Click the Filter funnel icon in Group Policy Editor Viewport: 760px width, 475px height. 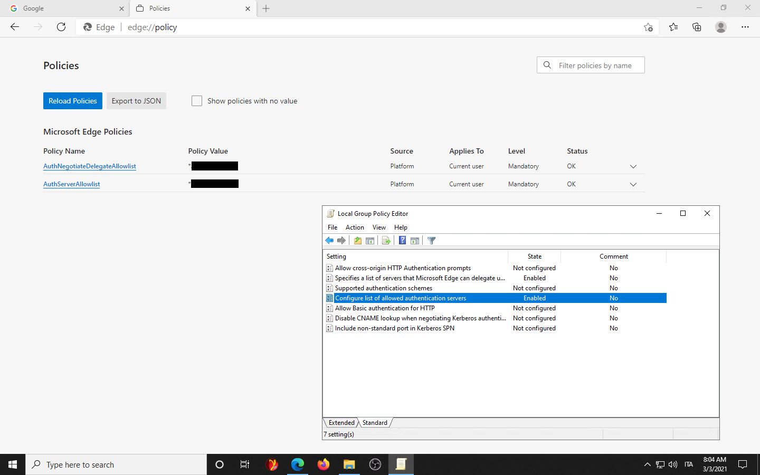(x=431, y=241)
